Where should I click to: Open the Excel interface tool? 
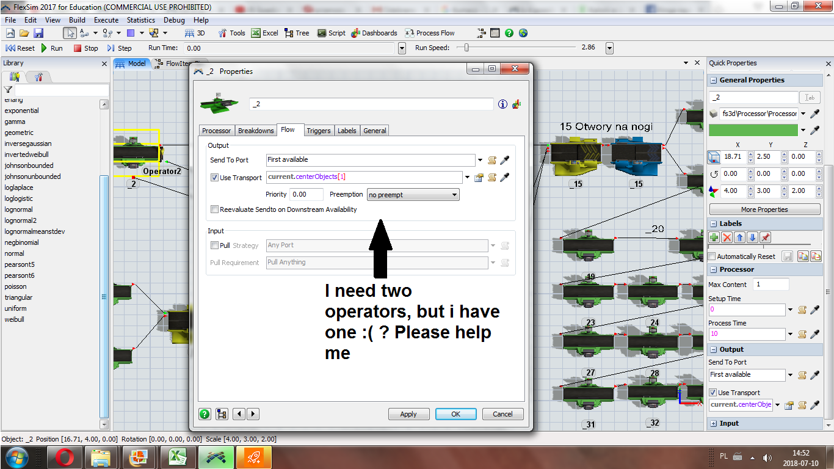pos(264,33)
